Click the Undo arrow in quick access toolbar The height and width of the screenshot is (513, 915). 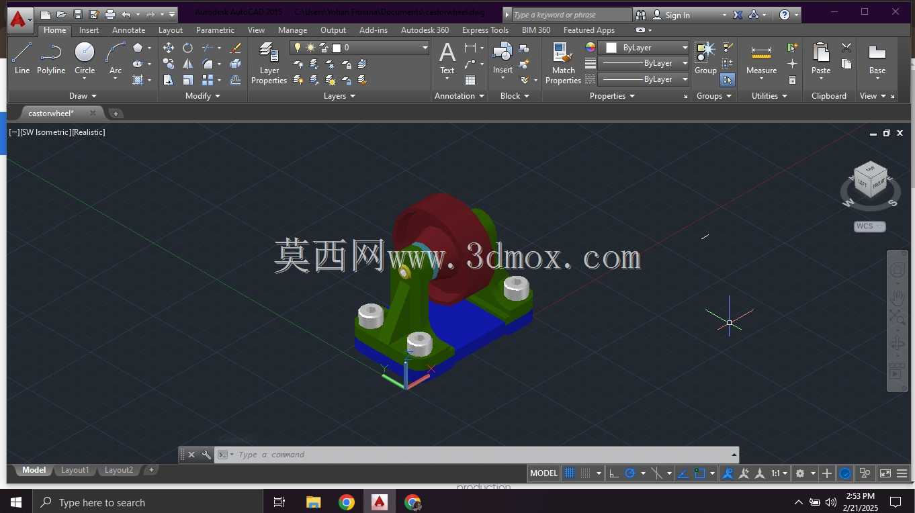coord(126,14)
